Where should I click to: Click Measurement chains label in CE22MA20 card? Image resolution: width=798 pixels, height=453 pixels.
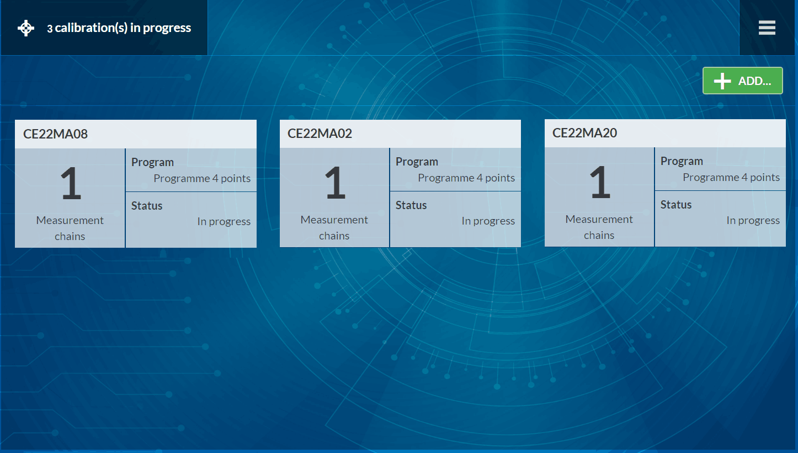click(599, 227)
